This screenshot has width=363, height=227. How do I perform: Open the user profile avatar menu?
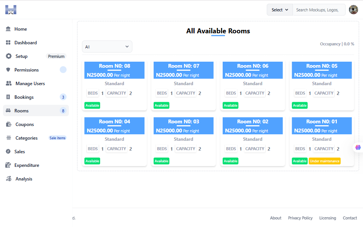pyautogui.click(x=353, y=10)
